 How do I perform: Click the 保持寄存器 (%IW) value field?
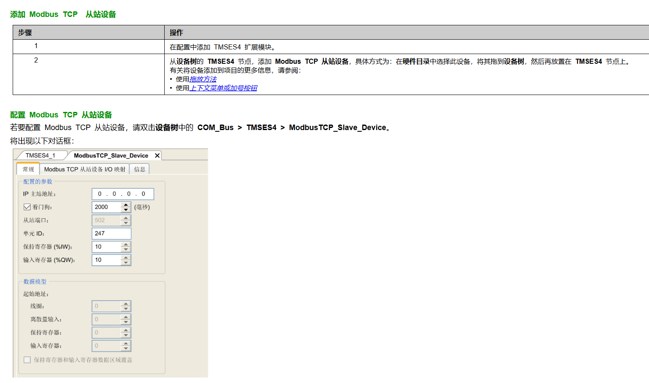tap(107, 247)
